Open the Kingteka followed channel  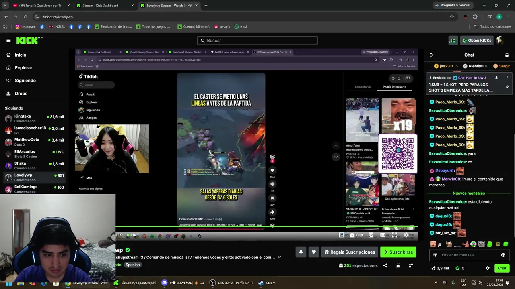click(34, 118)
